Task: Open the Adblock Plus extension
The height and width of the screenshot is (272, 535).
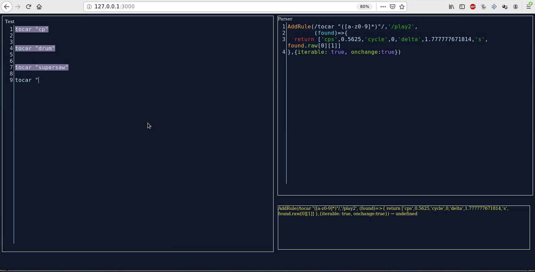Action: (x=473, y=7)
